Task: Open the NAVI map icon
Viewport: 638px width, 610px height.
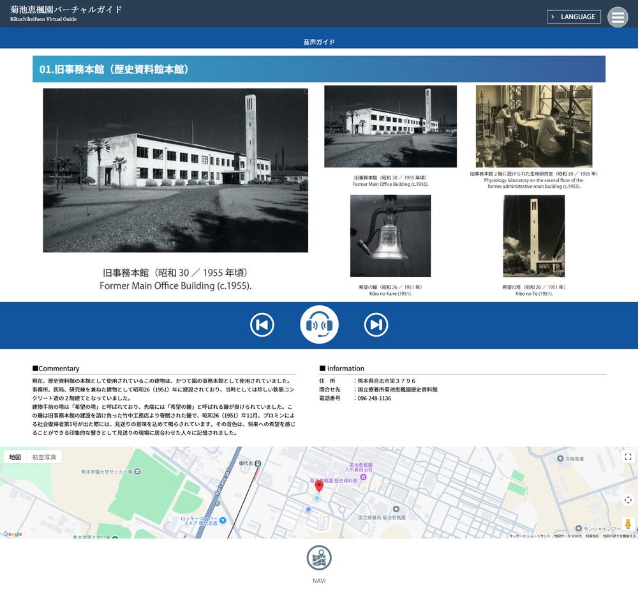Action: pos(319,558)
